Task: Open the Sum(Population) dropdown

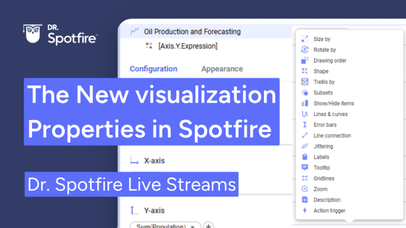Action: (x=166, y=225)
